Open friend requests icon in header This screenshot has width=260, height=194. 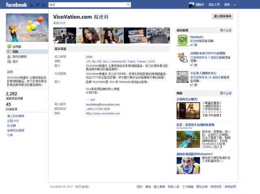32,5
